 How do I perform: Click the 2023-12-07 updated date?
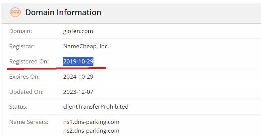[x=78, y=91]
